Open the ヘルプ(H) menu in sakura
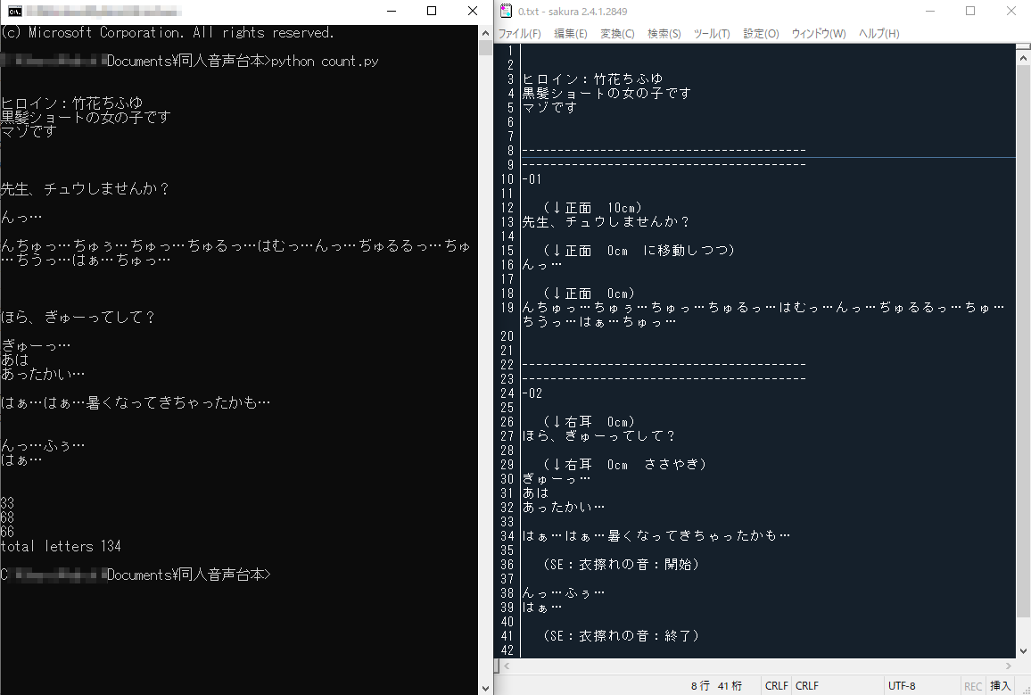The height and width of the screenshot is (695, 1031). [879, 34]
